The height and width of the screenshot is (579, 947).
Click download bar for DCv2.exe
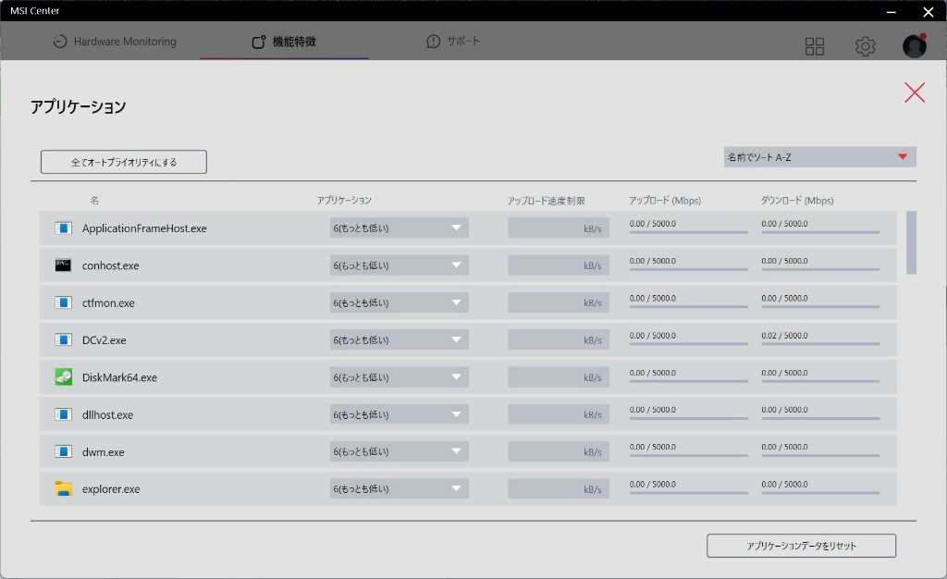(820, 343)
